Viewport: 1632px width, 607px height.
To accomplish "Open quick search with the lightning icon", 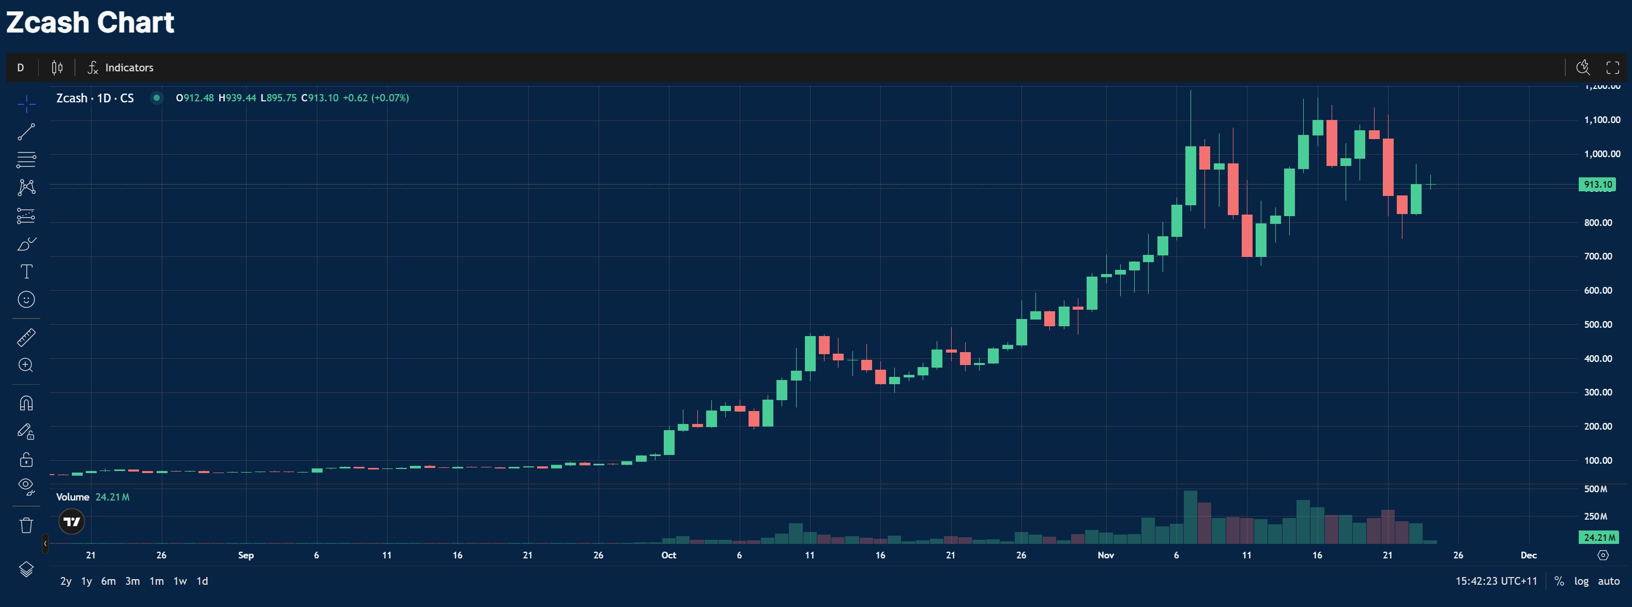I will click(x=1582, y=67).
